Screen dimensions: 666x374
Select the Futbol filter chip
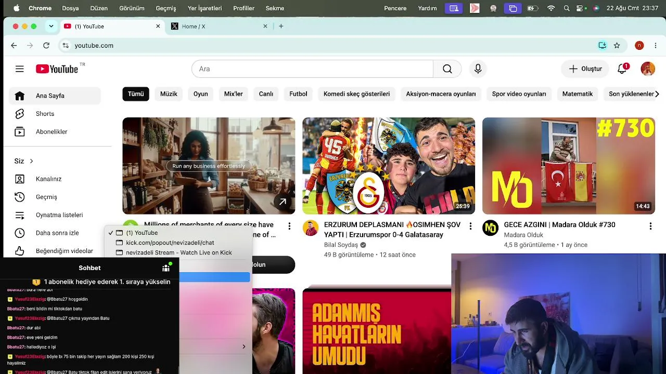click(298, 94)
